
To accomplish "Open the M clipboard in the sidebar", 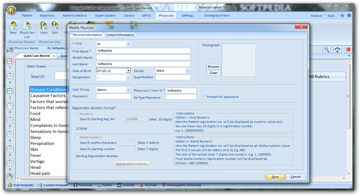I will [x=10, y=61].
